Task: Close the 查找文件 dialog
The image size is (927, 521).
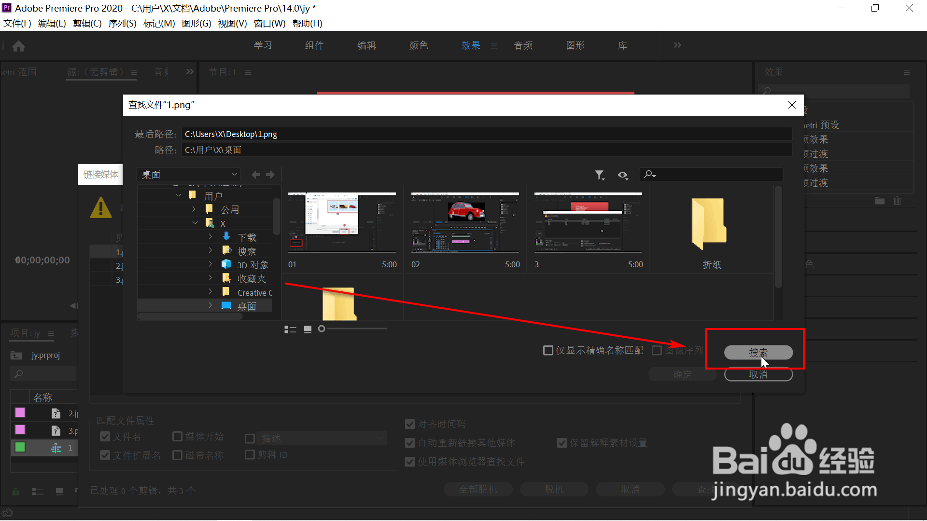Action: (x=792, y=105)
